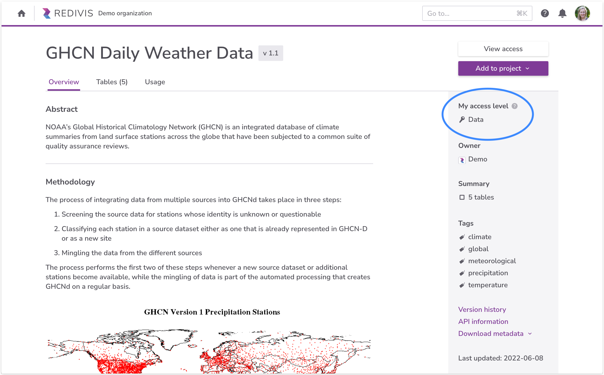Click the Demo owner name
604x375 pixels.
(x=478, y=159)
